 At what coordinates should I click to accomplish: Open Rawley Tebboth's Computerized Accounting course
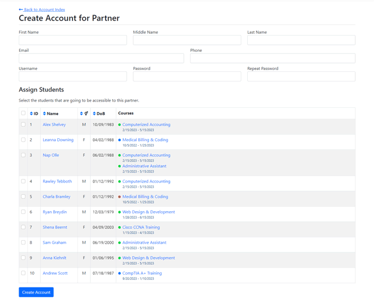point(146,181)
